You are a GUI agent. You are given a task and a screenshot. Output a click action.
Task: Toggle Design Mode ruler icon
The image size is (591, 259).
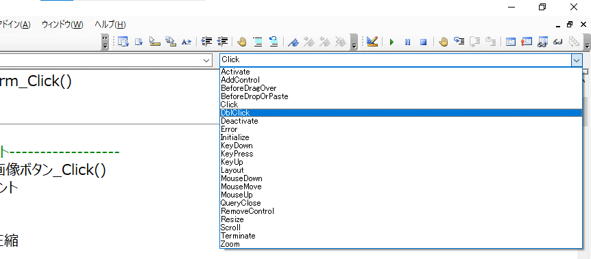tap(372, 42)
